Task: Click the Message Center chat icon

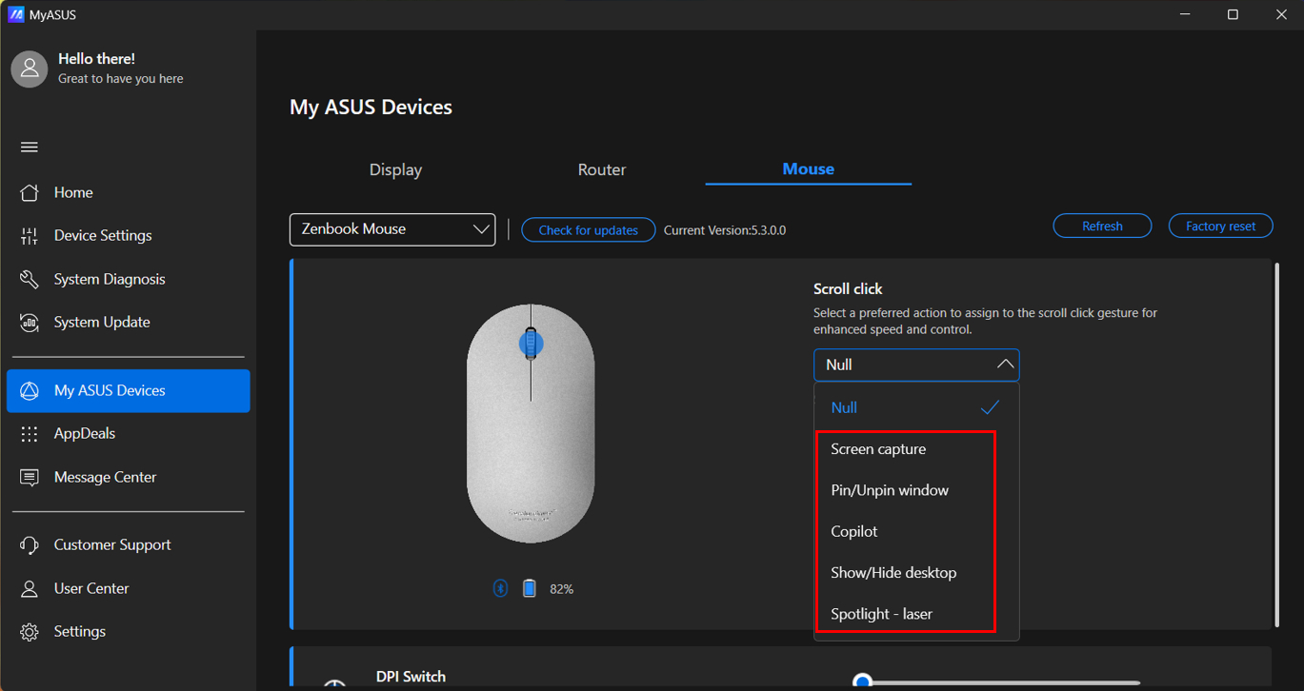Action: point(30,478)
